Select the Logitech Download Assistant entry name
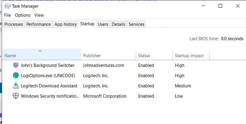246x124 pixels. [x=49, y=86]
